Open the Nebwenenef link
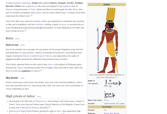The width and height of the screenshot is (167, 114). pyautogui.click(x=15, y=111)
